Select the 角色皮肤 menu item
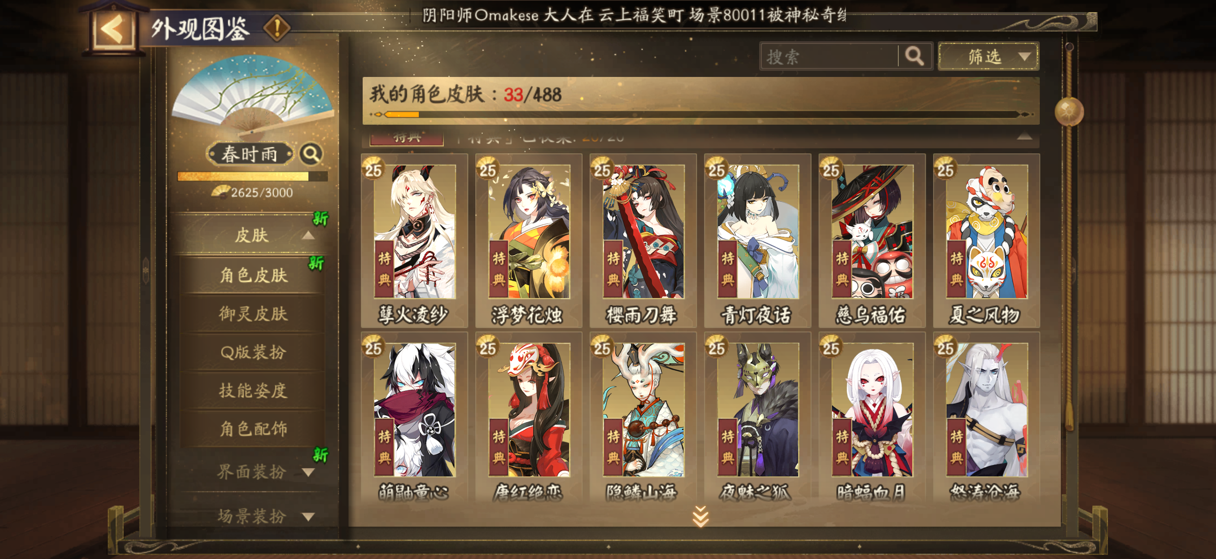 pos(253,275)
